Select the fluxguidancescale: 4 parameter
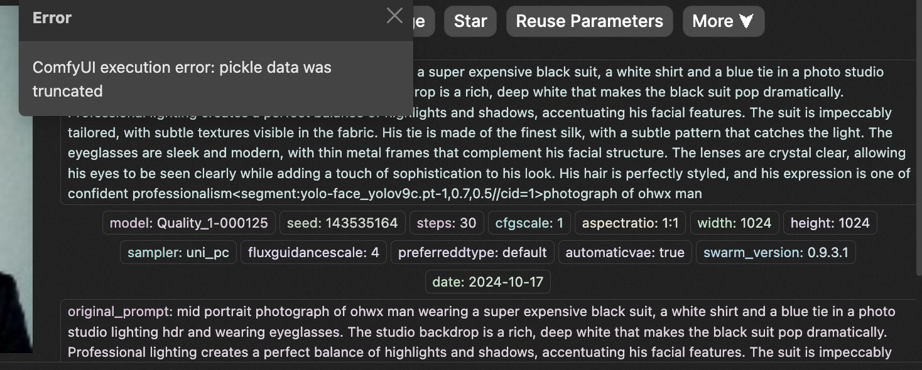922x370 pixels. pos(313,252)
